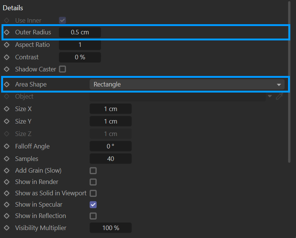Tick the Show in Reflection checkbox
The height and width of the screenshot is (238, 296).
(x=93, y=216)
